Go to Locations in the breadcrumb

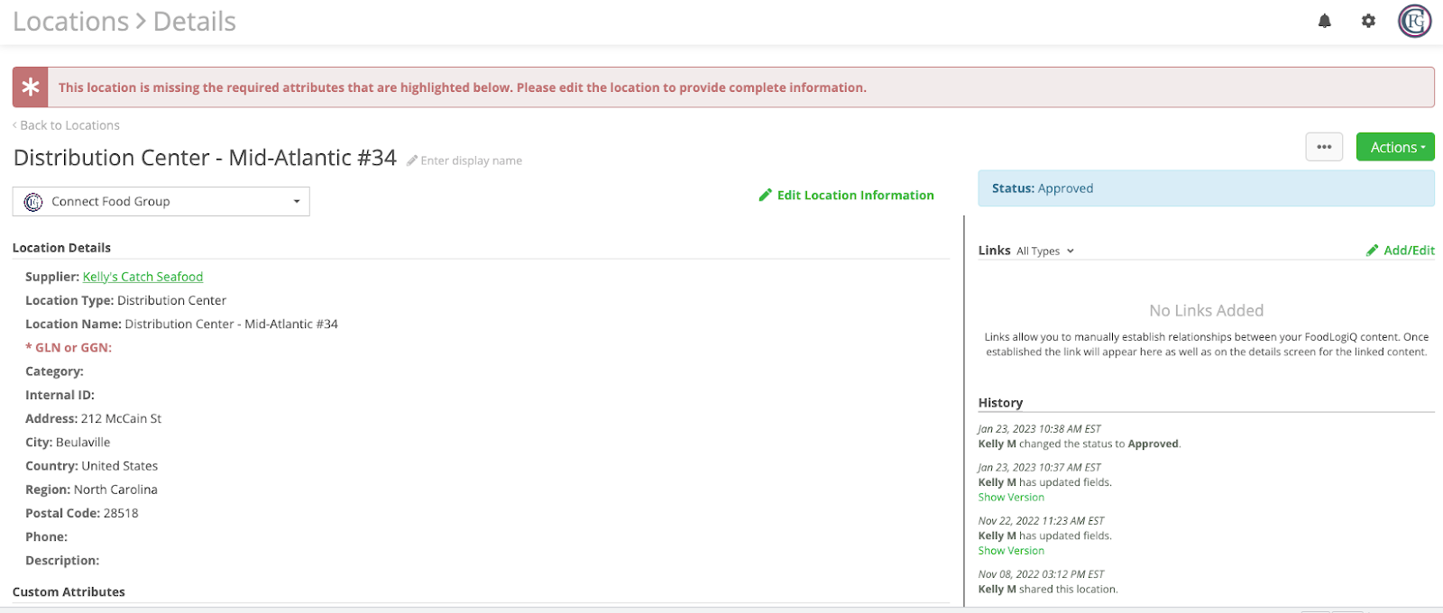pos(71,22)
